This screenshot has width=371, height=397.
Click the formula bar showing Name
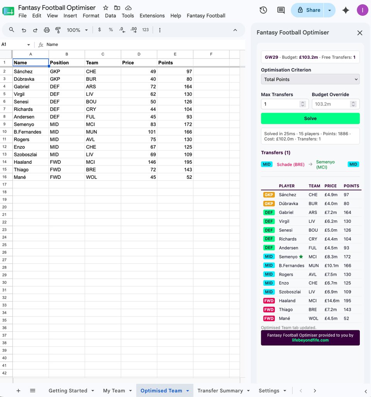(145, 44)
